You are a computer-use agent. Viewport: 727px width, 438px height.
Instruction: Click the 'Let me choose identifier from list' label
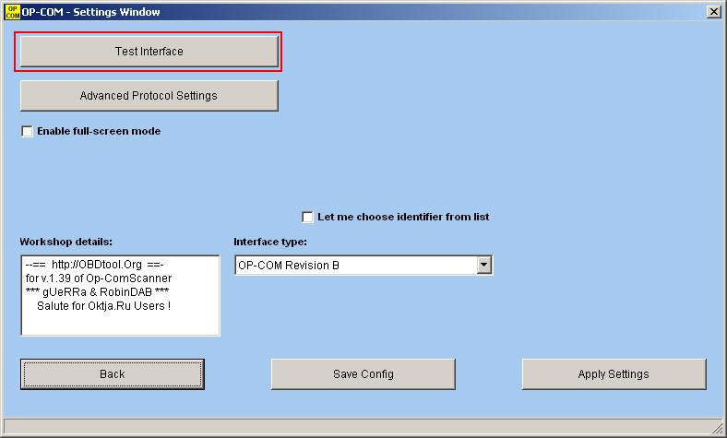click(402, 218)
